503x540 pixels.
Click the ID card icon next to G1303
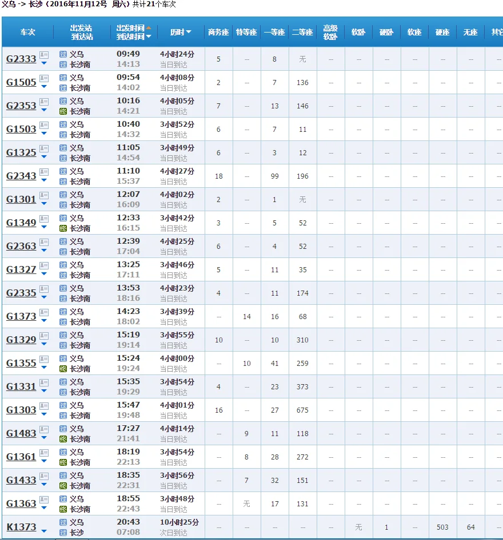[44, 406]
